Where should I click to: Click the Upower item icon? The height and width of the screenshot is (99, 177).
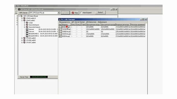[27, 29]
